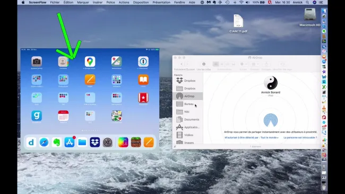
Task: Click the 'Lire les infos' info button
Action: [x=204, y=64]
